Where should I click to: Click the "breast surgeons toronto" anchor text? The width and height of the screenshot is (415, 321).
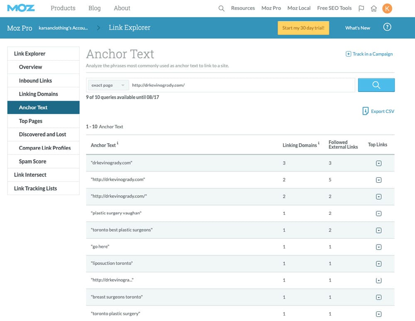pyautogui.click(x=117, y=297)
